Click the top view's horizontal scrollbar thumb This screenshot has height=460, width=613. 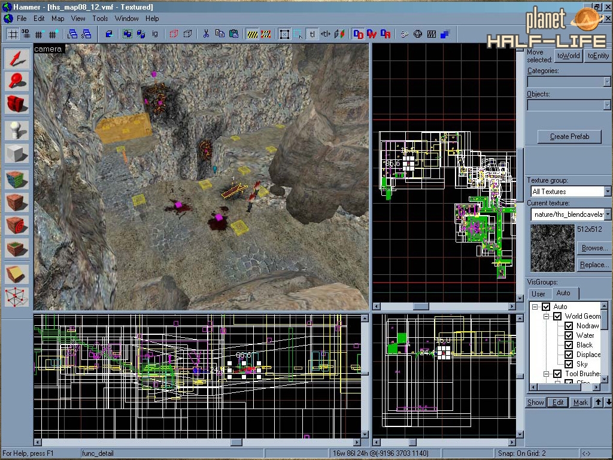[x=421, y=306]
